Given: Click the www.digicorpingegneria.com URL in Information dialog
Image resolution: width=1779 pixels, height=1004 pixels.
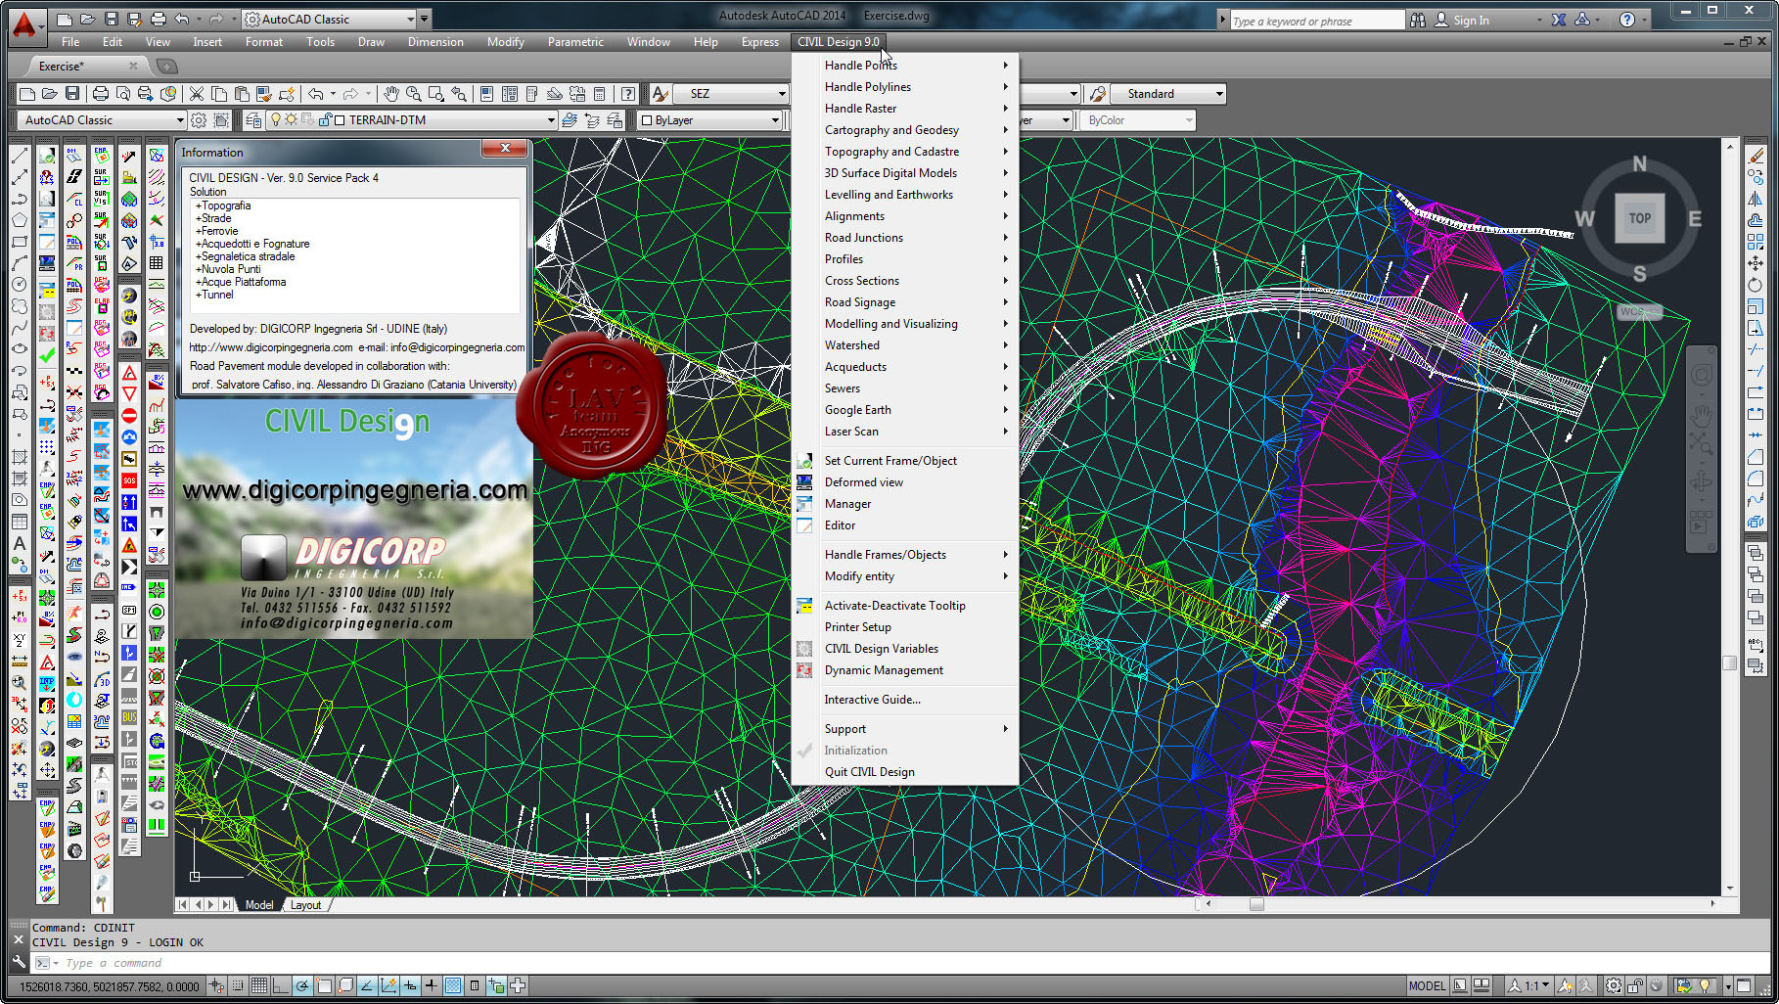Looking at the screenshot, I should click(x=271, y=347).
